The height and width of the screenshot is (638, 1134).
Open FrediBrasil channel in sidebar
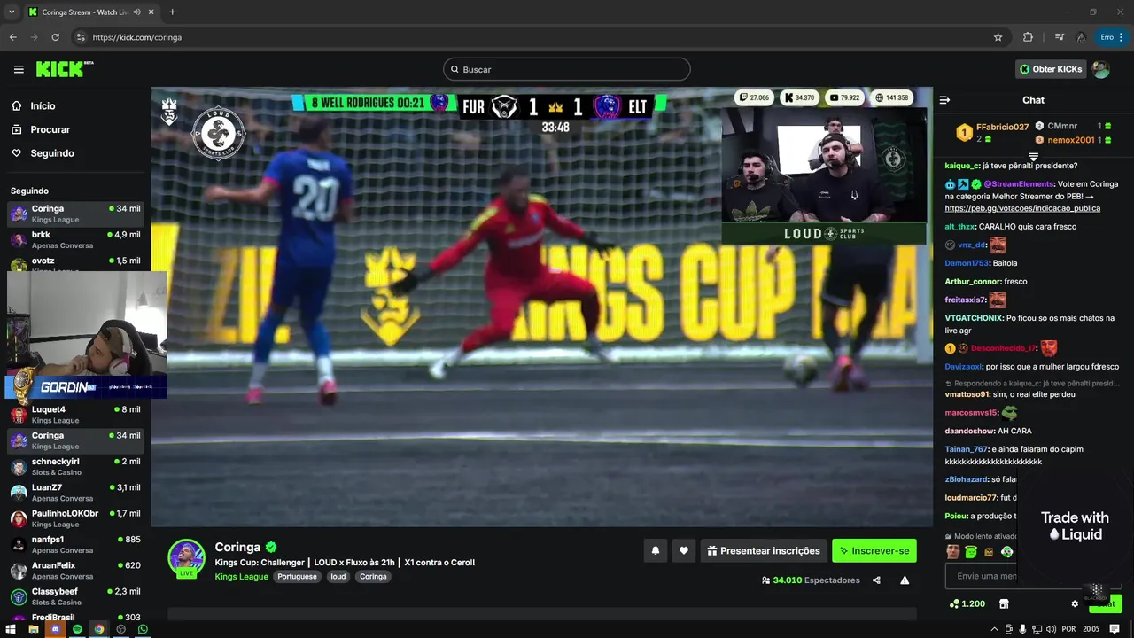[x=75, y=618]
